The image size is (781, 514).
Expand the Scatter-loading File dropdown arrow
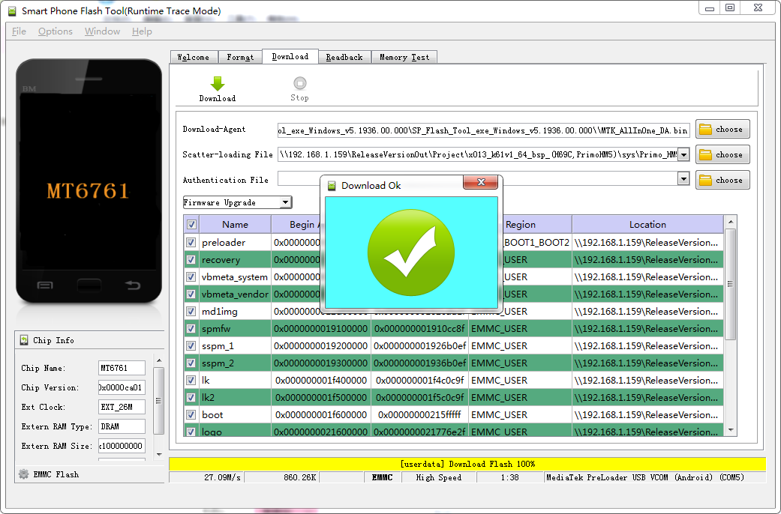(x=683, y=154)
